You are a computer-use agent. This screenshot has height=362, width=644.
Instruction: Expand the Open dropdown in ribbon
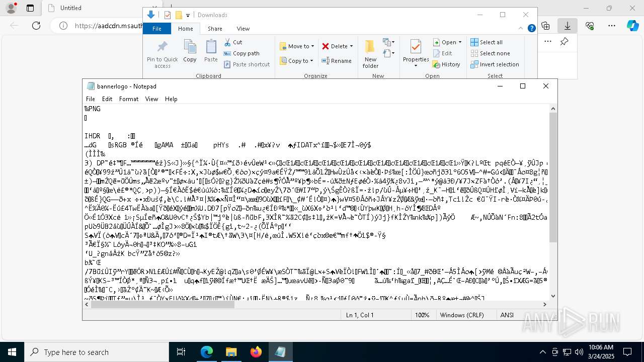pyautogui.click(x=460, y=42)
